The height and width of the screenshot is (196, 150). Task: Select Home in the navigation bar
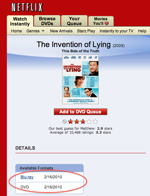click(x=16, y=31)
